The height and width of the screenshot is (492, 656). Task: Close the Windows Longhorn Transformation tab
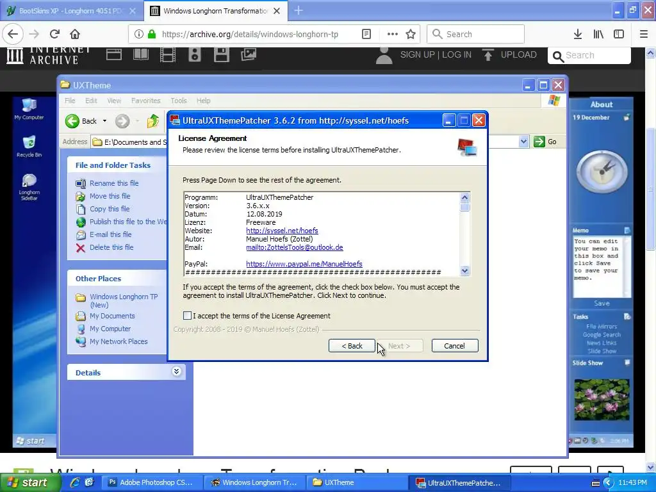(x=277, y=11)
